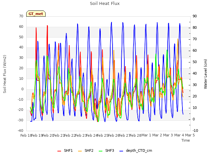210x157 pixels.
Task: Click the Mar 3 x-axis label
Action: point(168,135)
